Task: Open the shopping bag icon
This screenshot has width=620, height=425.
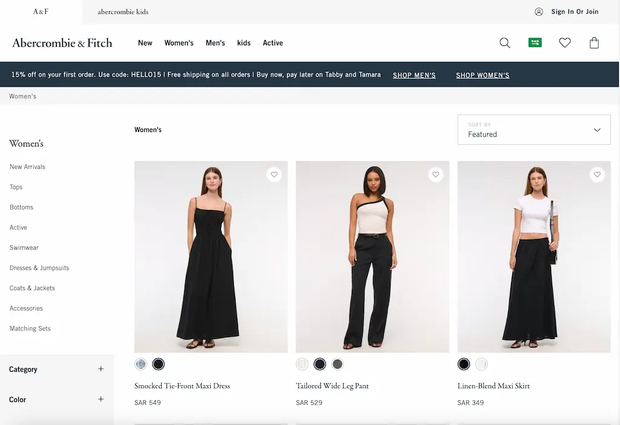Action: tap(594, 43)
